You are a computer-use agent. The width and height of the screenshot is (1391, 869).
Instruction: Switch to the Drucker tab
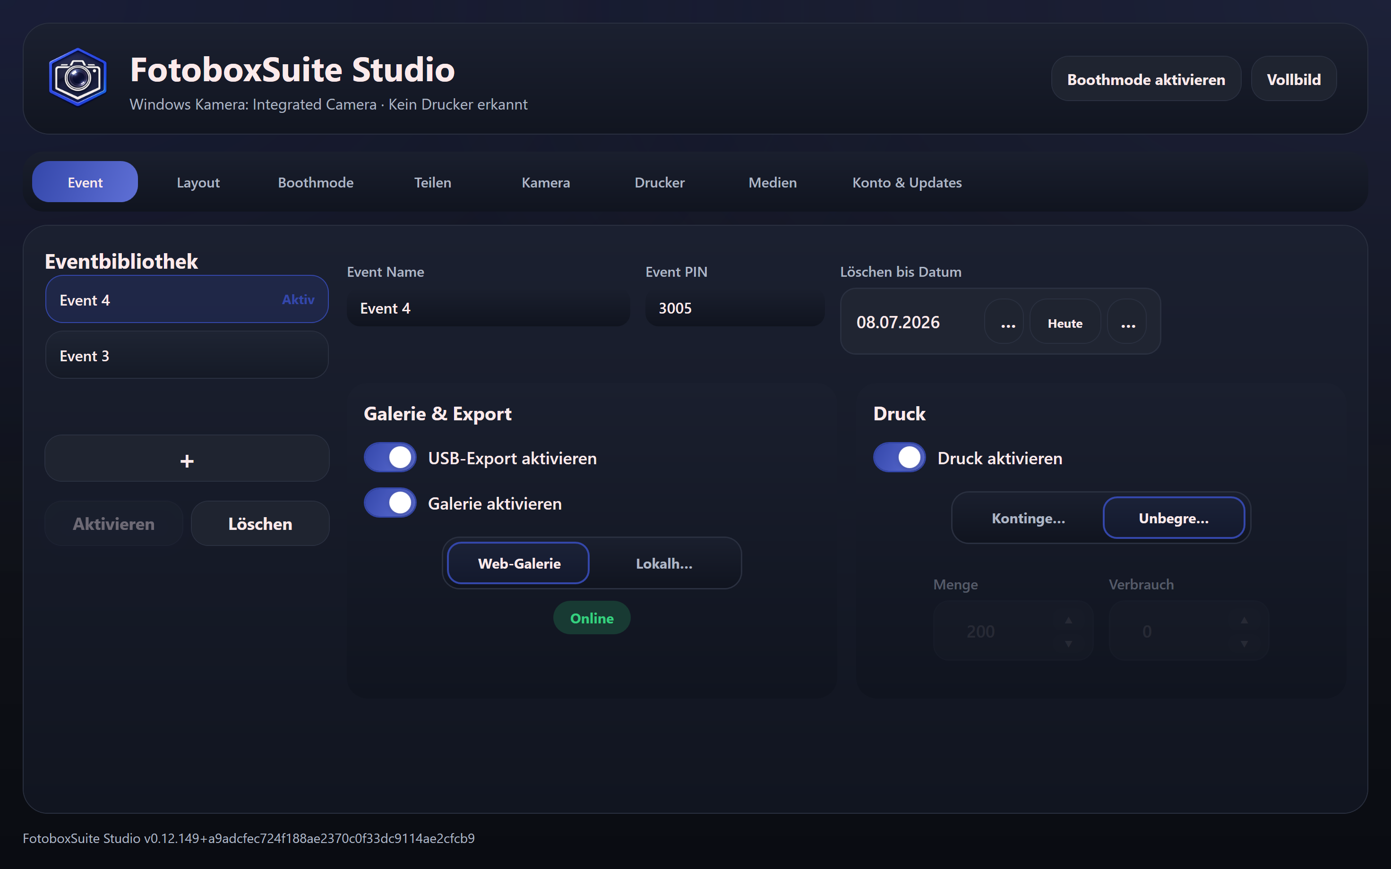click(x=659, y=182)
